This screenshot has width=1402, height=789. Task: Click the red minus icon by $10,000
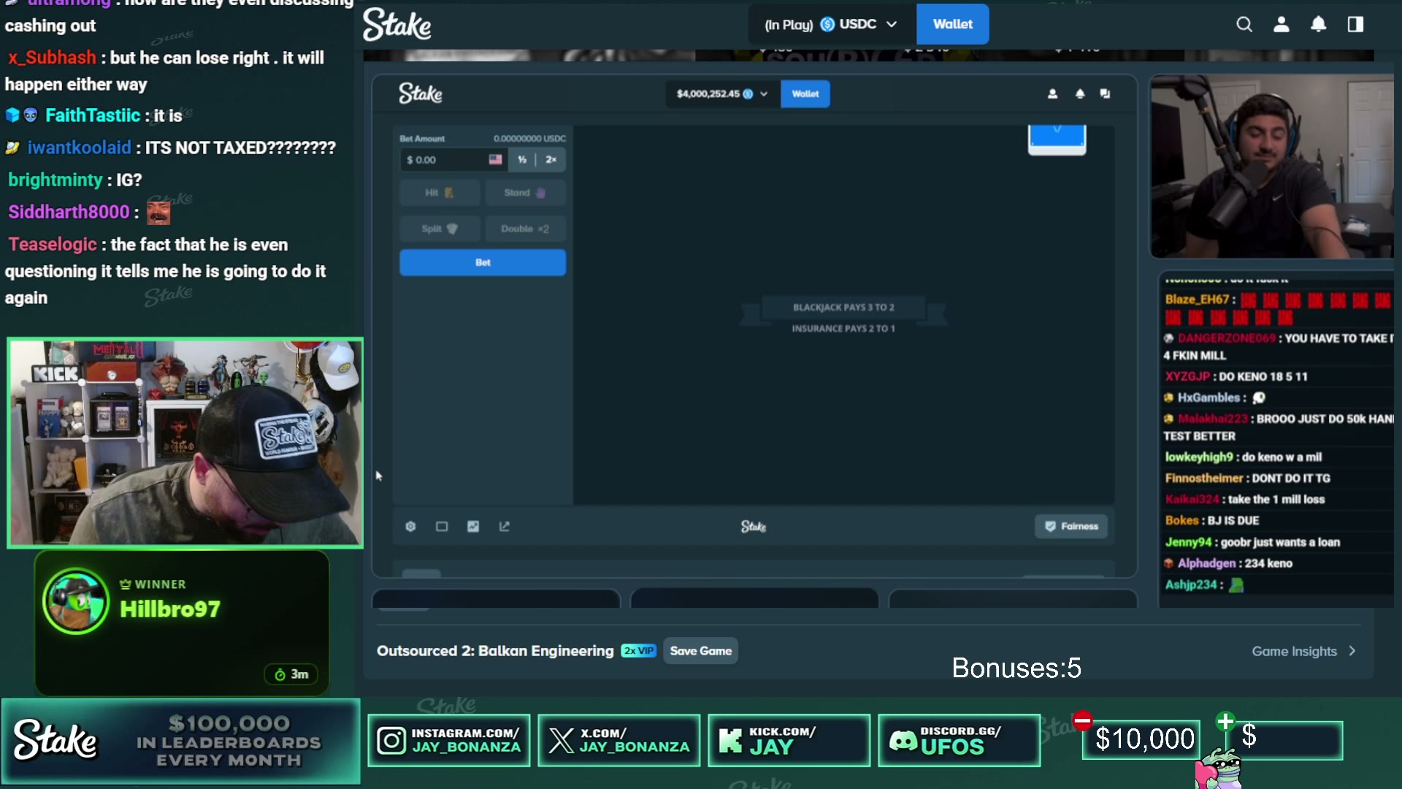(x=1082, y=721)
